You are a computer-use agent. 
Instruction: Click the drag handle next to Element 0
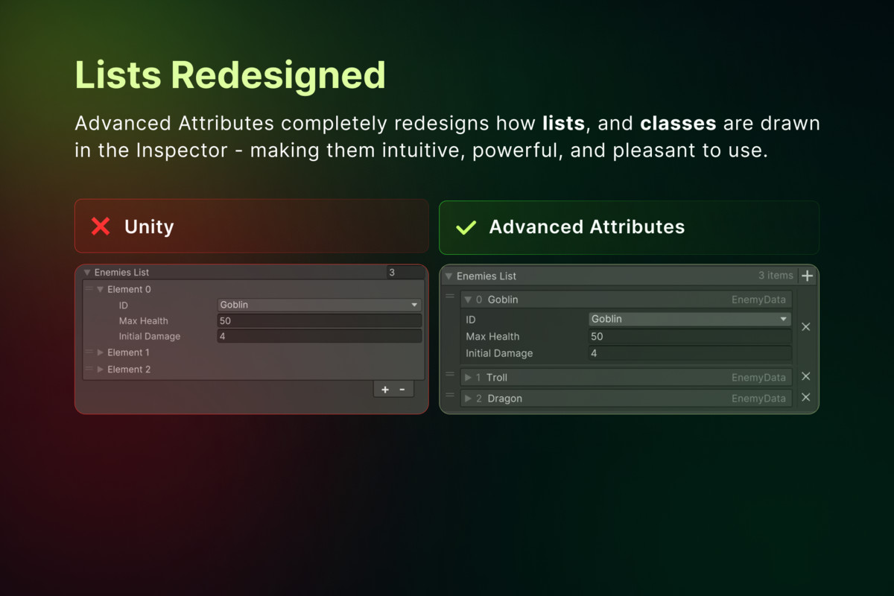click(89, 289)
